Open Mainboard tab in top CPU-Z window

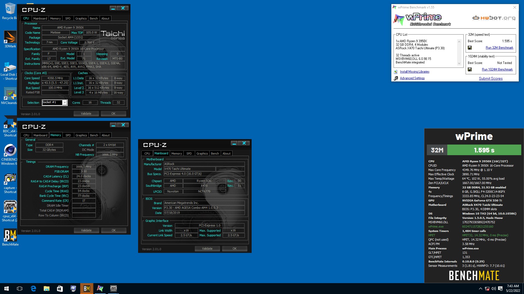[x=40, y=19]
